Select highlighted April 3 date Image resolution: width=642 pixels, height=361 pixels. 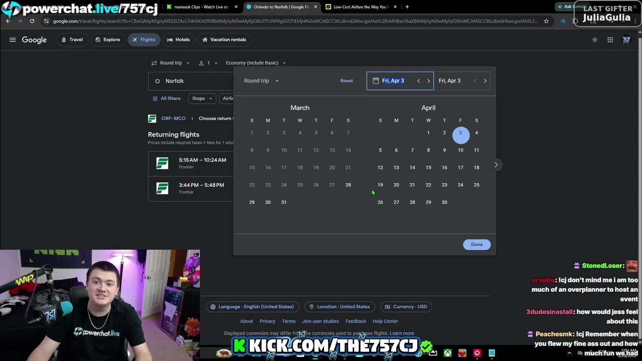point(460,134)
